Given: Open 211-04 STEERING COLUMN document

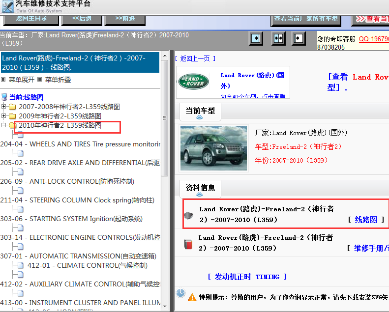Looking at the screenshot, I should point(77,200).
